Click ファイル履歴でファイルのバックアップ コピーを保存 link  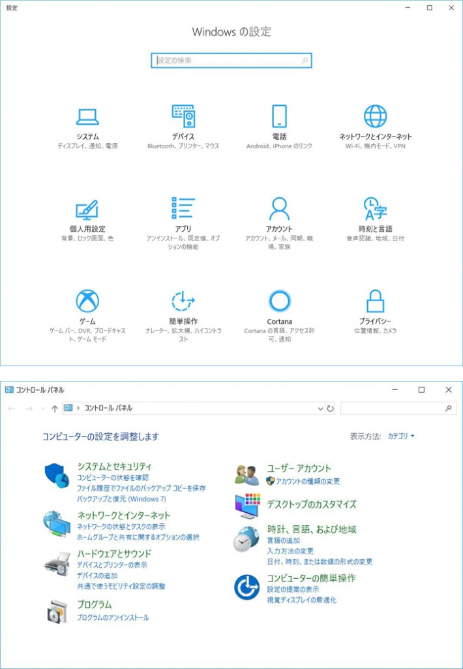[142, 488]
